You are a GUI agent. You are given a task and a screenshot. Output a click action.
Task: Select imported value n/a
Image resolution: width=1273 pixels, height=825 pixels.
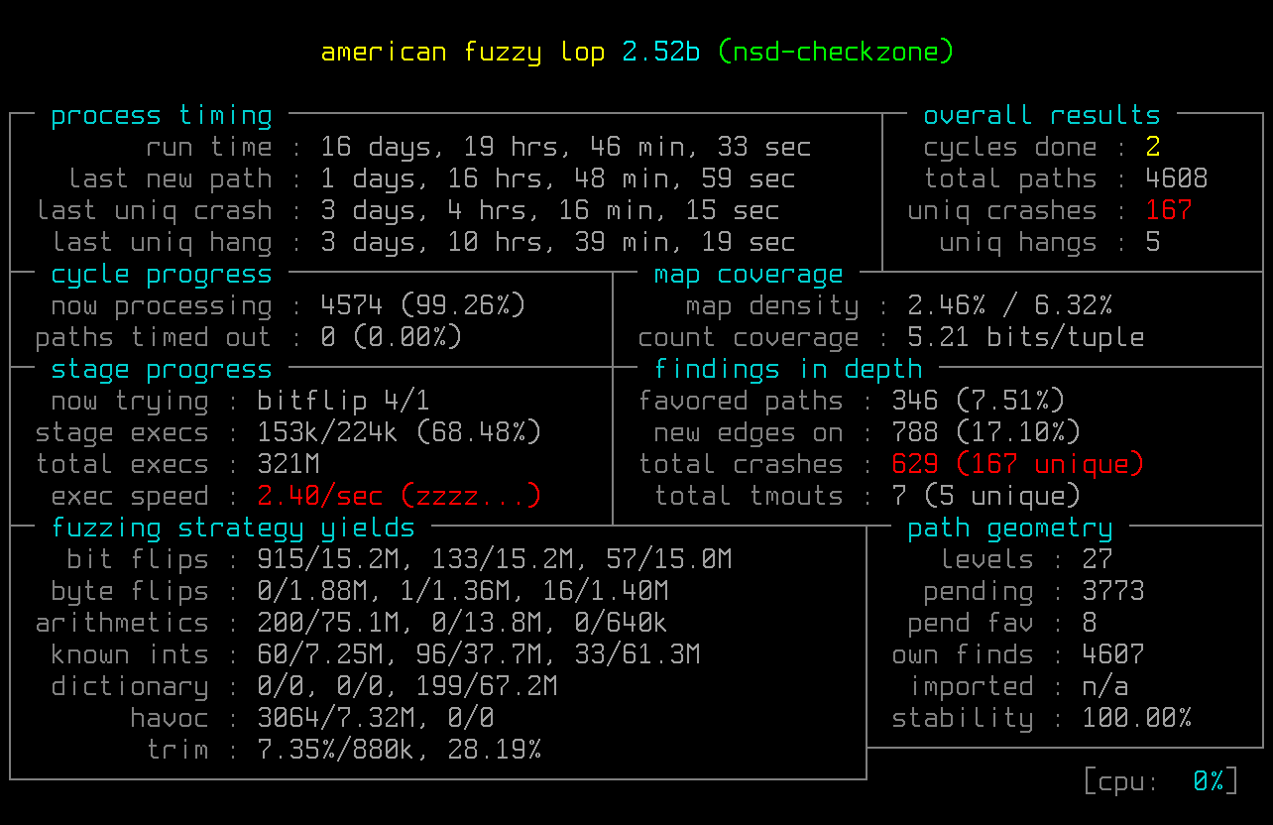(x=1105, y=687)
